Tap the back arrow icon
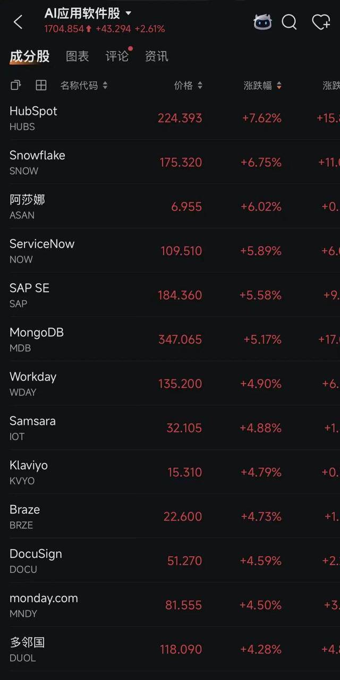The height and width of the screenshot is (680, 340). (x=18, y=22)
